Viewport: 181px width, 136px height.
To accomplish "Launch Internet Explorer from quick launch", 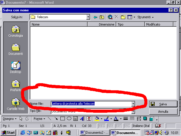I will pos(23,133).
